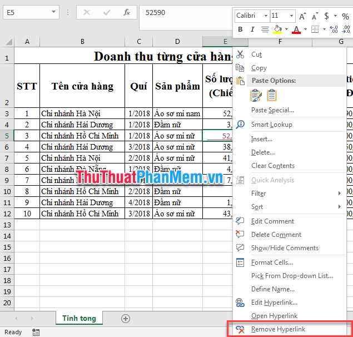
Task: Select row 12 header
Action: click(7, 214)
